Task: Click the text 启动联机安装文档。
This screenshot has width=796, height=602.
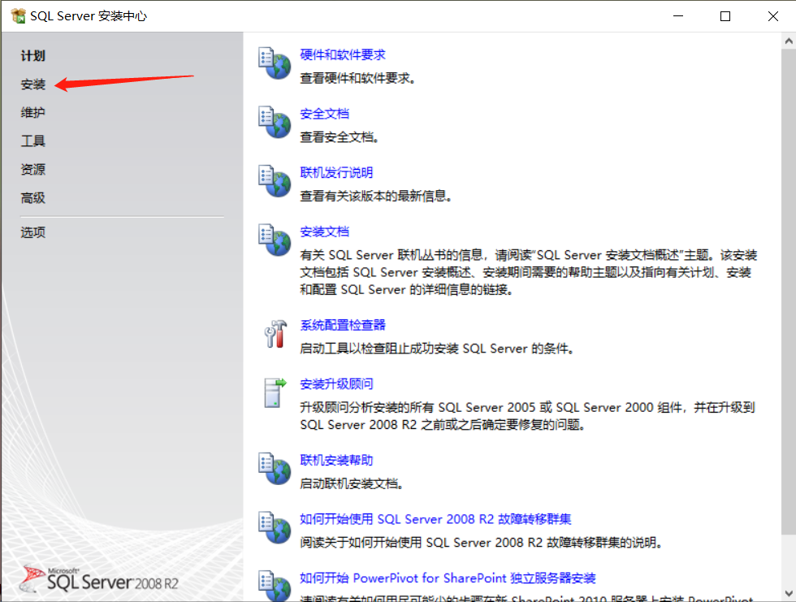Action: pyautogui.click(x=352, y=483)
